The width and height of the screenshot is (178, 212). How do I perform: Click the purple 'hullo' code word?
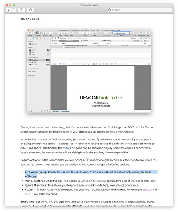(29, 194)
